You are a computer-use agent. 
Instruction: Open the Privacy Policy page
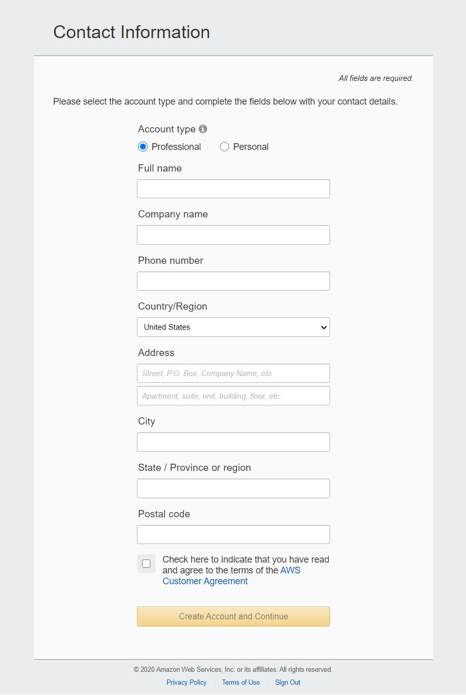click(186, 682)
